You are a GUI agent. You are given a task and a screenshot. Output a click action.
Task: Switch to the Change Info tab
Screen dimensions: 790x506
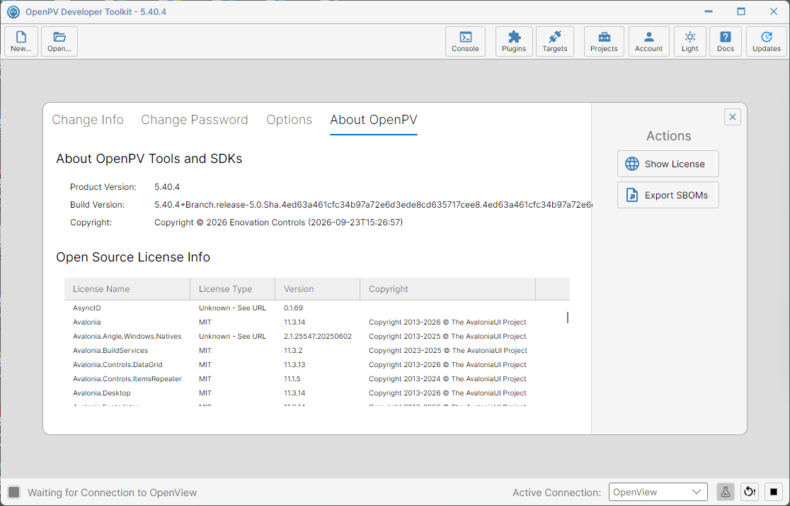88,120
